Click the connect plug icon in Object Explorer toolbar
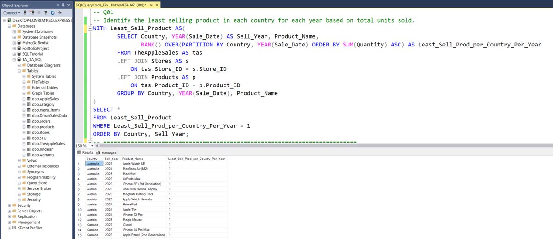This screenshot has height=239, width=553. pos(25,12)
